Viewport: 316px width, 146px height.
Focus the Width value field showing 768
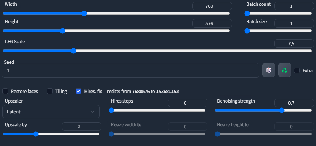(212, 6)
